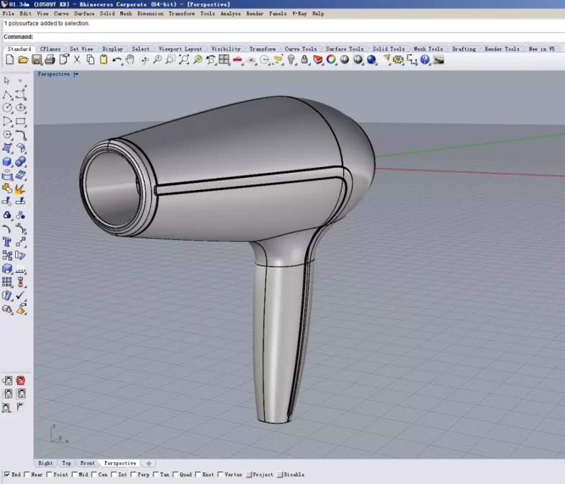
Task: Select the Box solid tool
Action: pyautogui.click(x=7, y=162)
